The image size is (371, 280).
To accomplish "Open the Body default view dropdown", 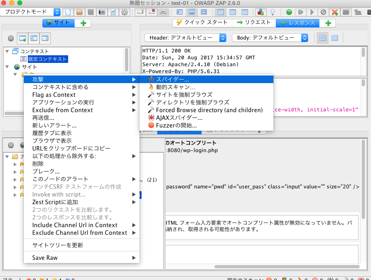I will (x=270, y=38).
